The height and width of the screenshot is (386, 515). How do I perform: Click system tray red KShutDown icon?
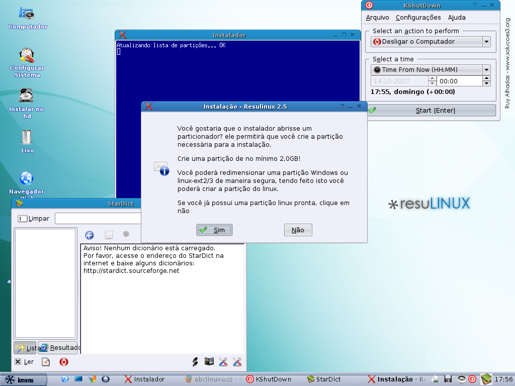point(472,379)
